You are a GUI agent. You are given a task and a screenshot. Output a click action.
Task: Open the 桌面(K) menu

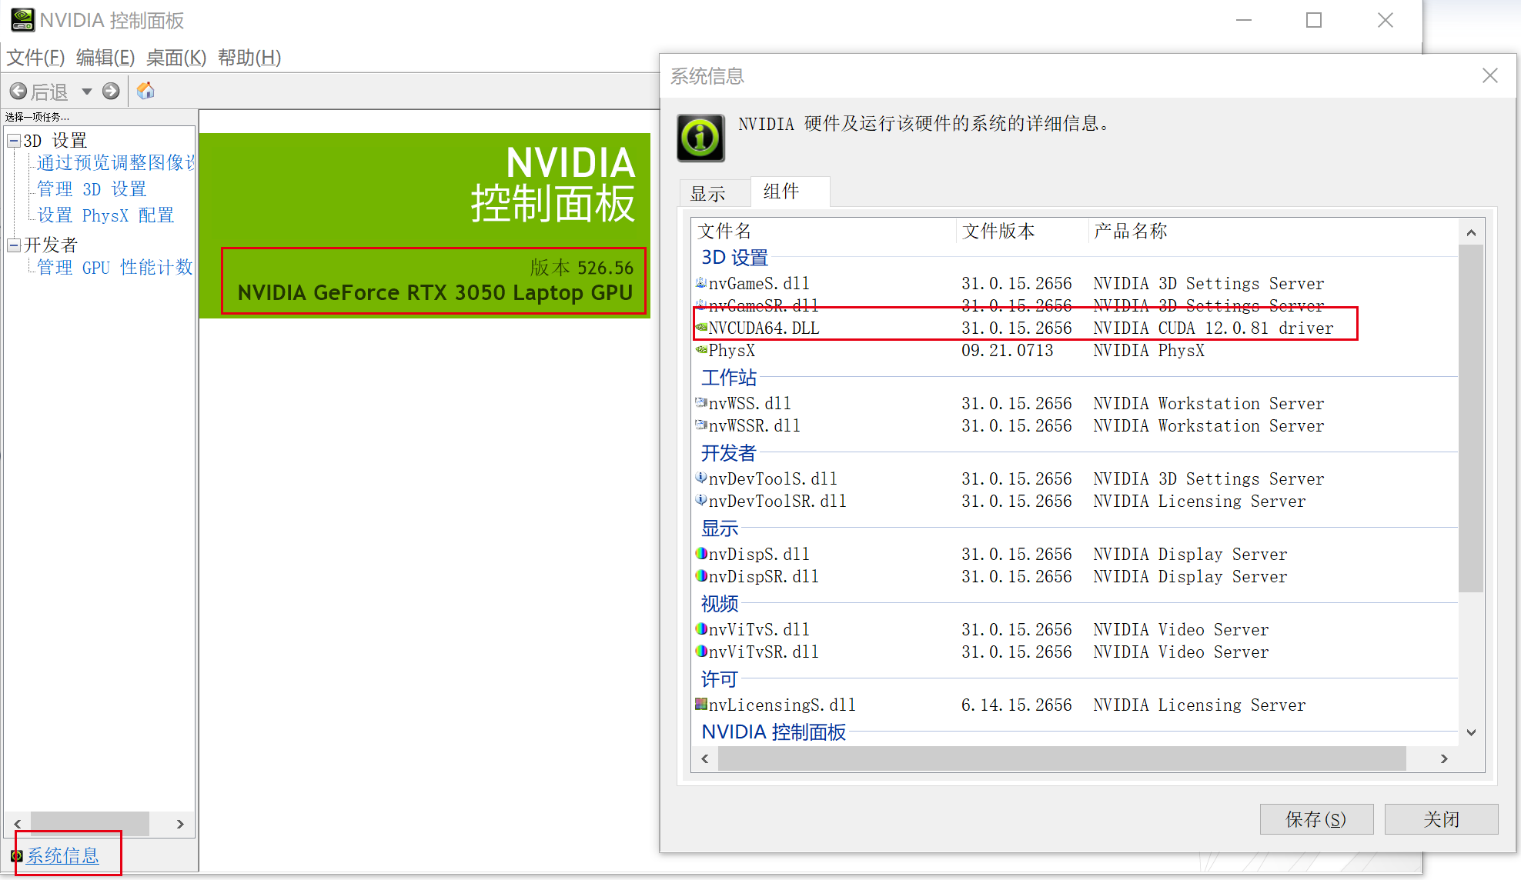click(x=176, y=58)
